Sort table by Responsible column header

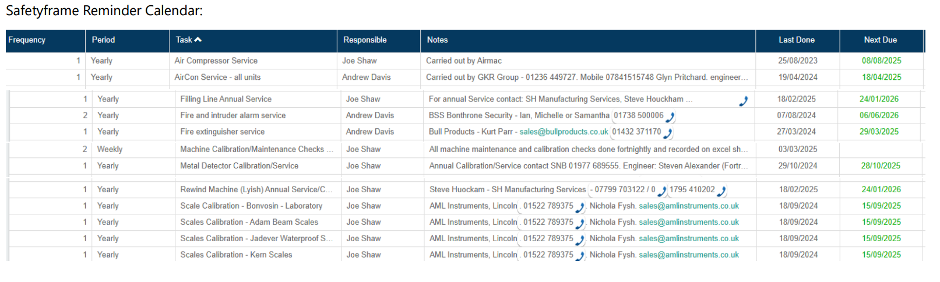click(365, 40)
